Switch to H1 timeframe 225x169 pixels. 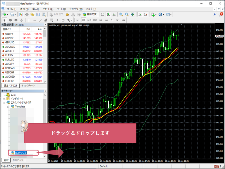[x=101, y=20]
